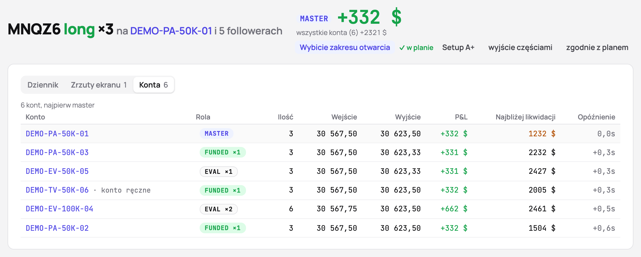Open account DEMO-TV-50K-06
This screenshot has width=641, height=257.
tap(57, 190)
